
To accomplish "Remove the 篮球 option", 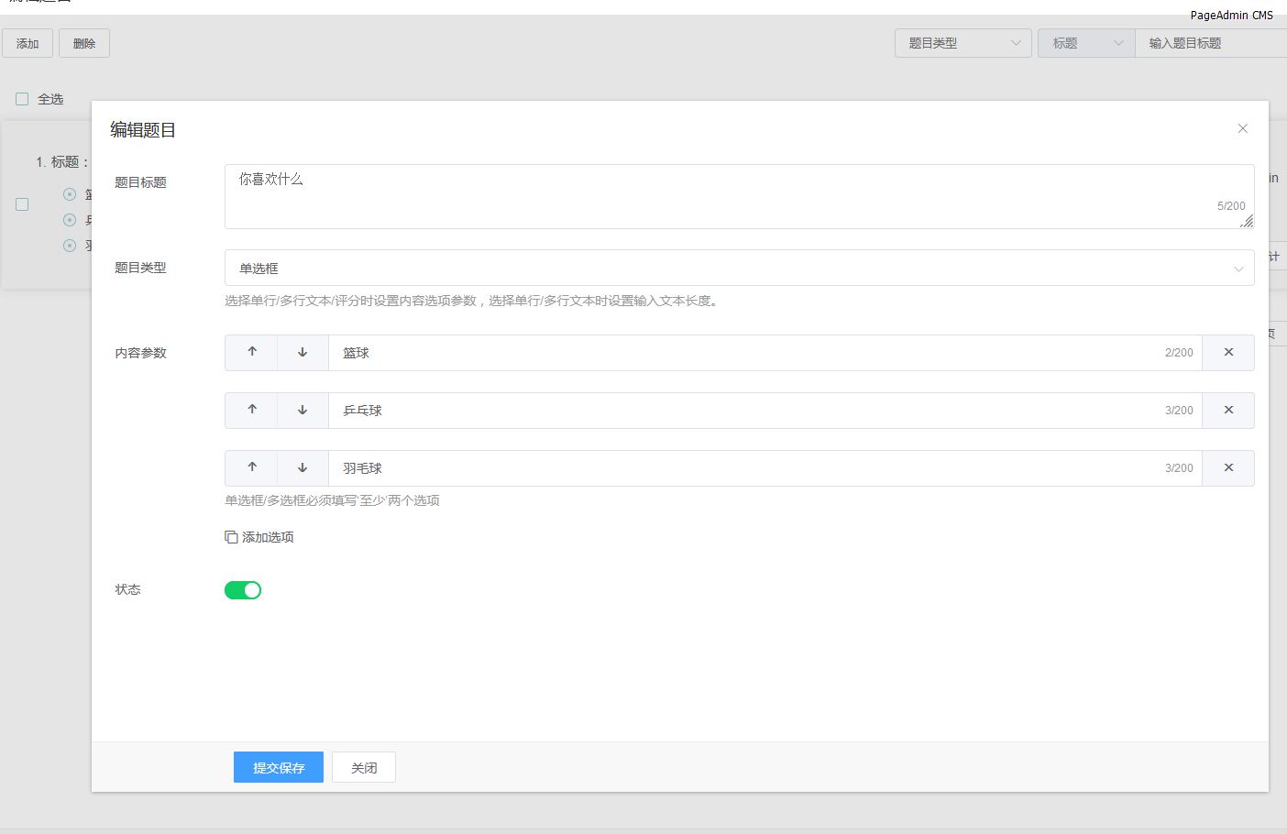I will click(1228, 353).
